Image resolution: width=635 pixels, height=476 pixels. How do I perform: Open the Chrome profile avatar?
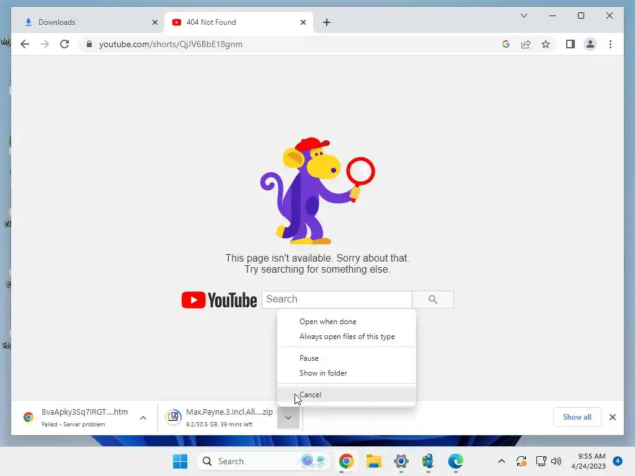(x=590, y=44)
